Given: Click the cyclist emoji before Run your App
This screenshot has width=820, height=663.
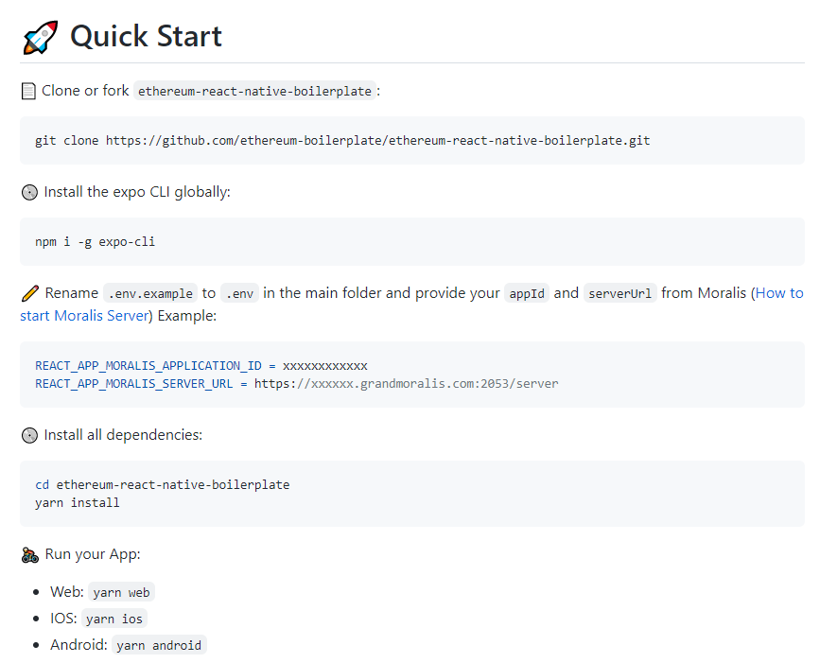Looking at the screenshot, I should coord(30,555).
